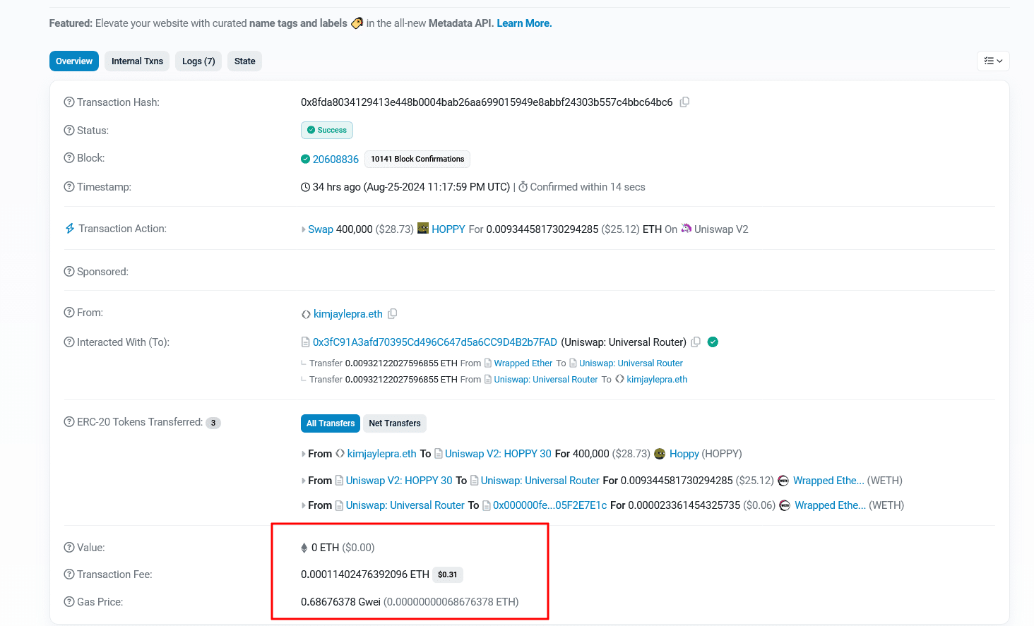This screenshot has height=626, width=1034.
Task: Open kimjaylepra.eth address in the From row
Action: click(x=348, y=314)
